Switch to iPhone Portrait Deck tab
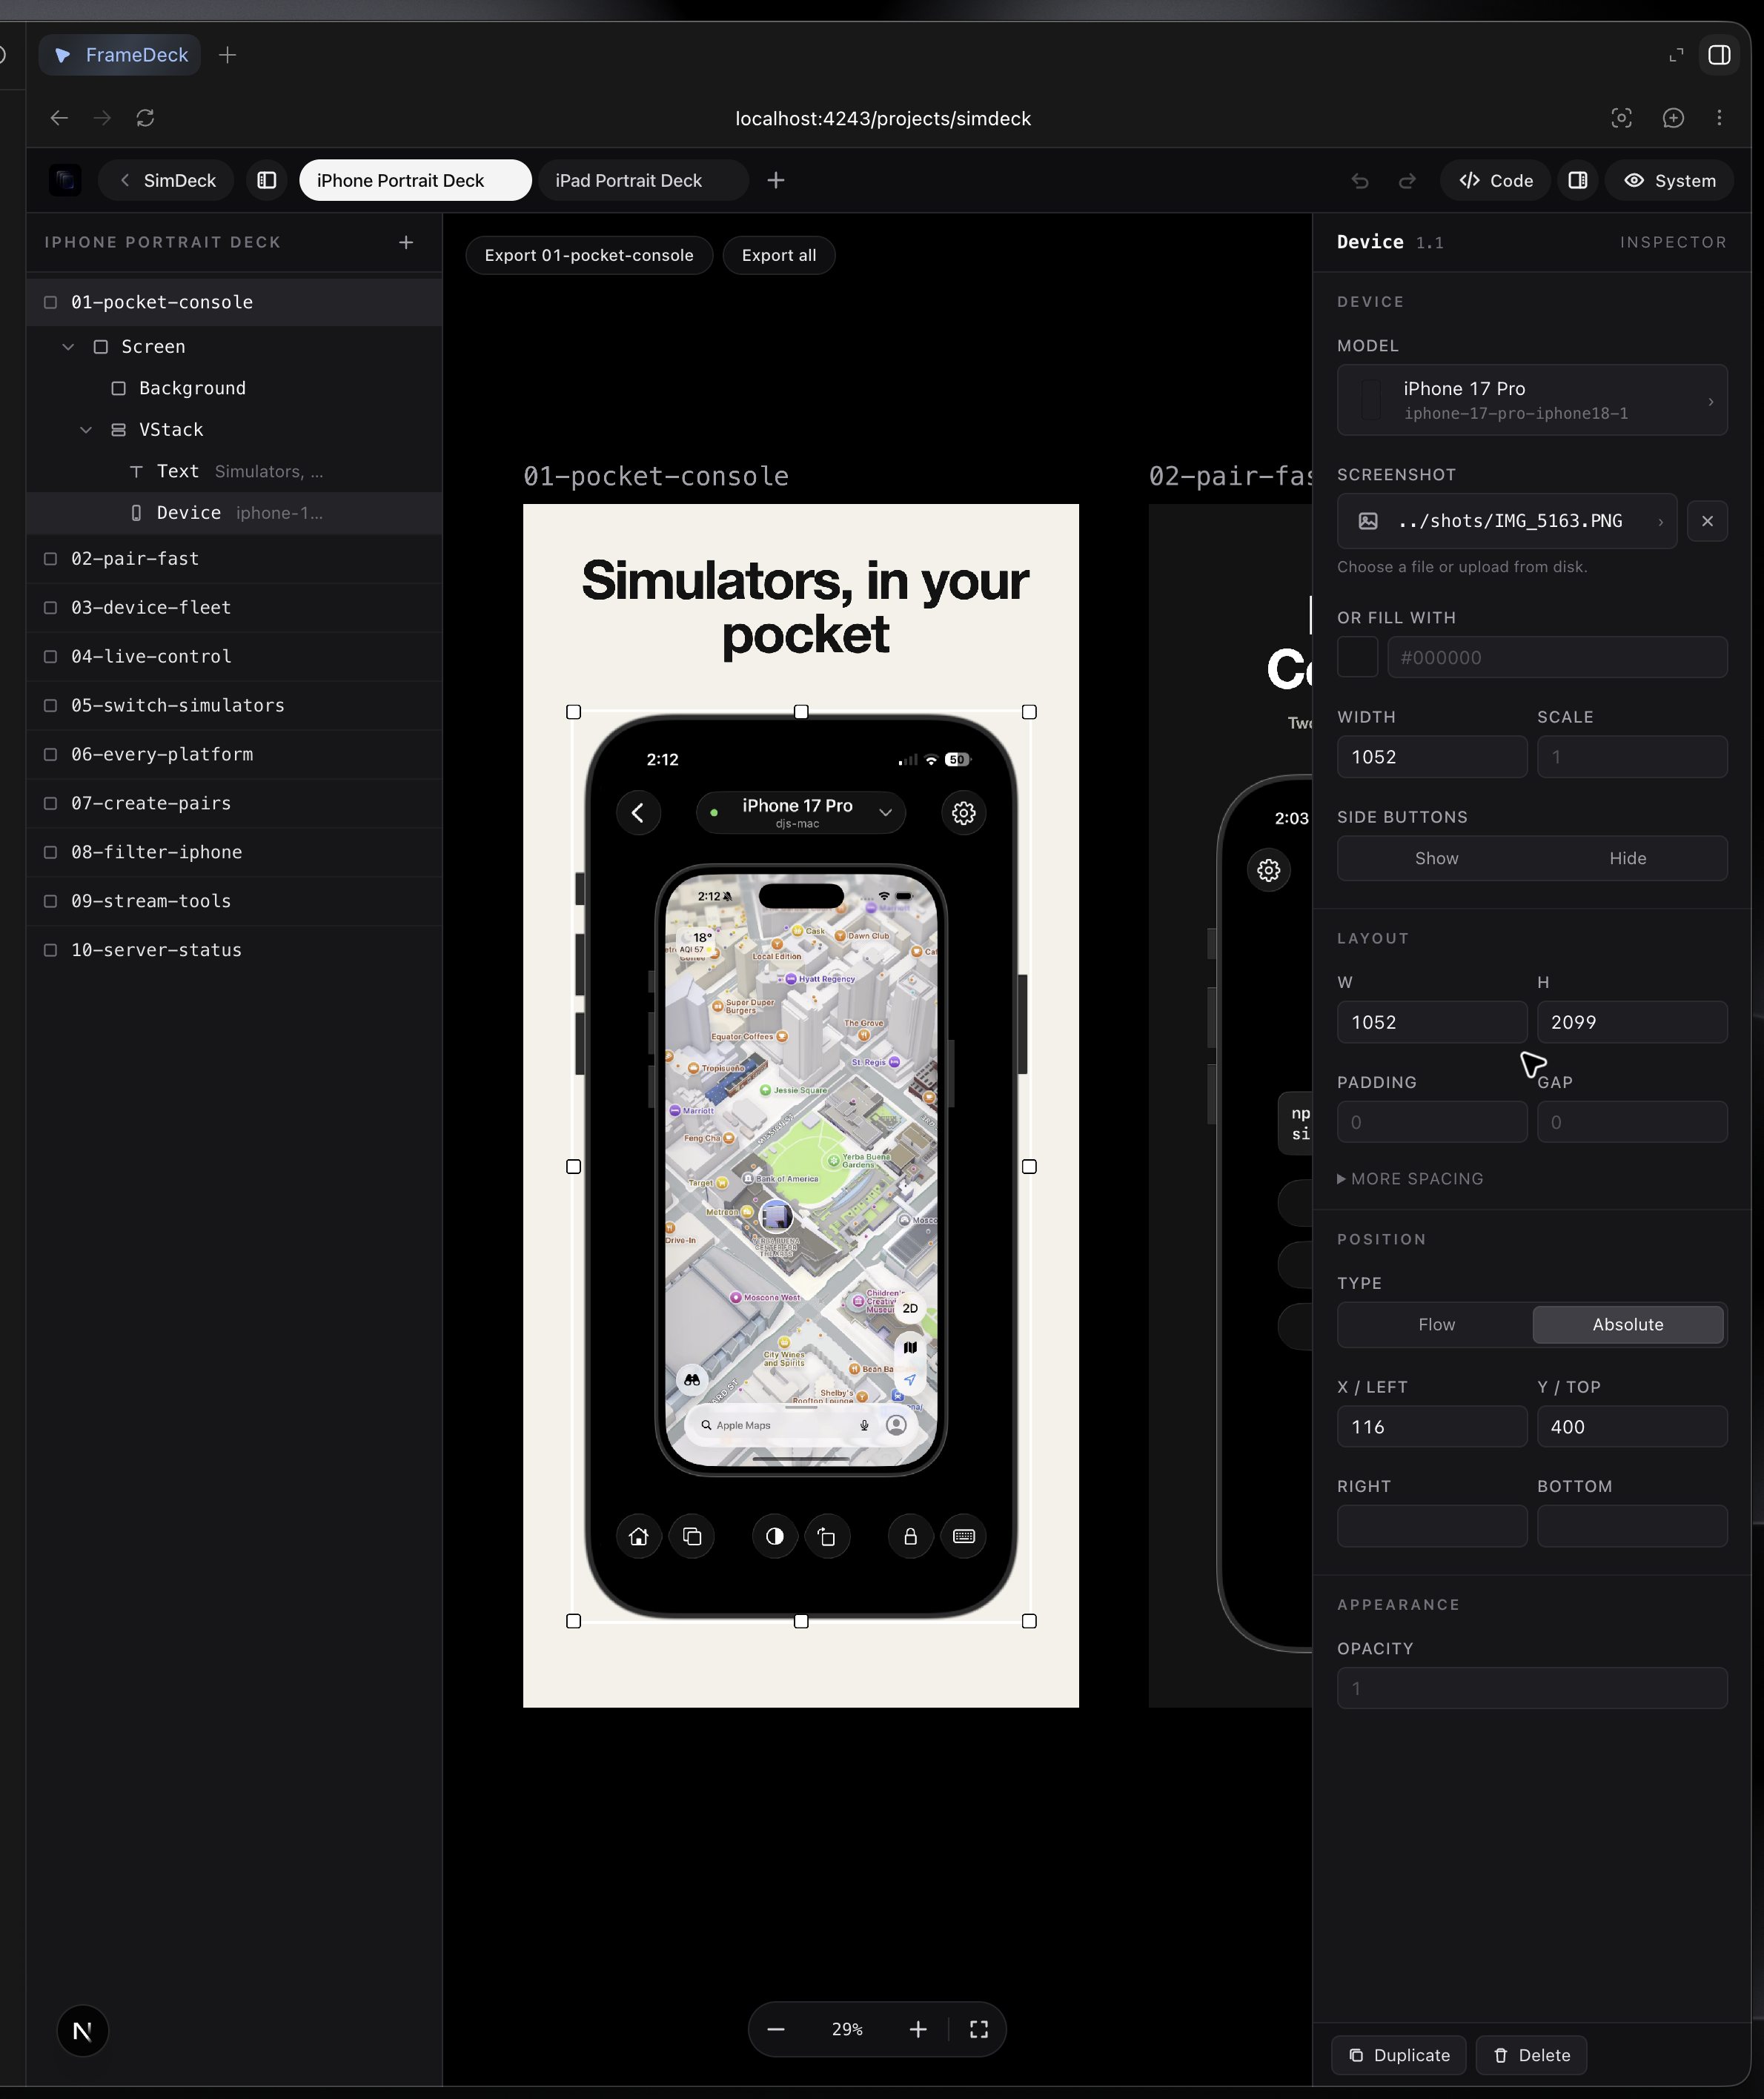The height and width of the screenshot is (2099, 1764). (x=415, y=180)
